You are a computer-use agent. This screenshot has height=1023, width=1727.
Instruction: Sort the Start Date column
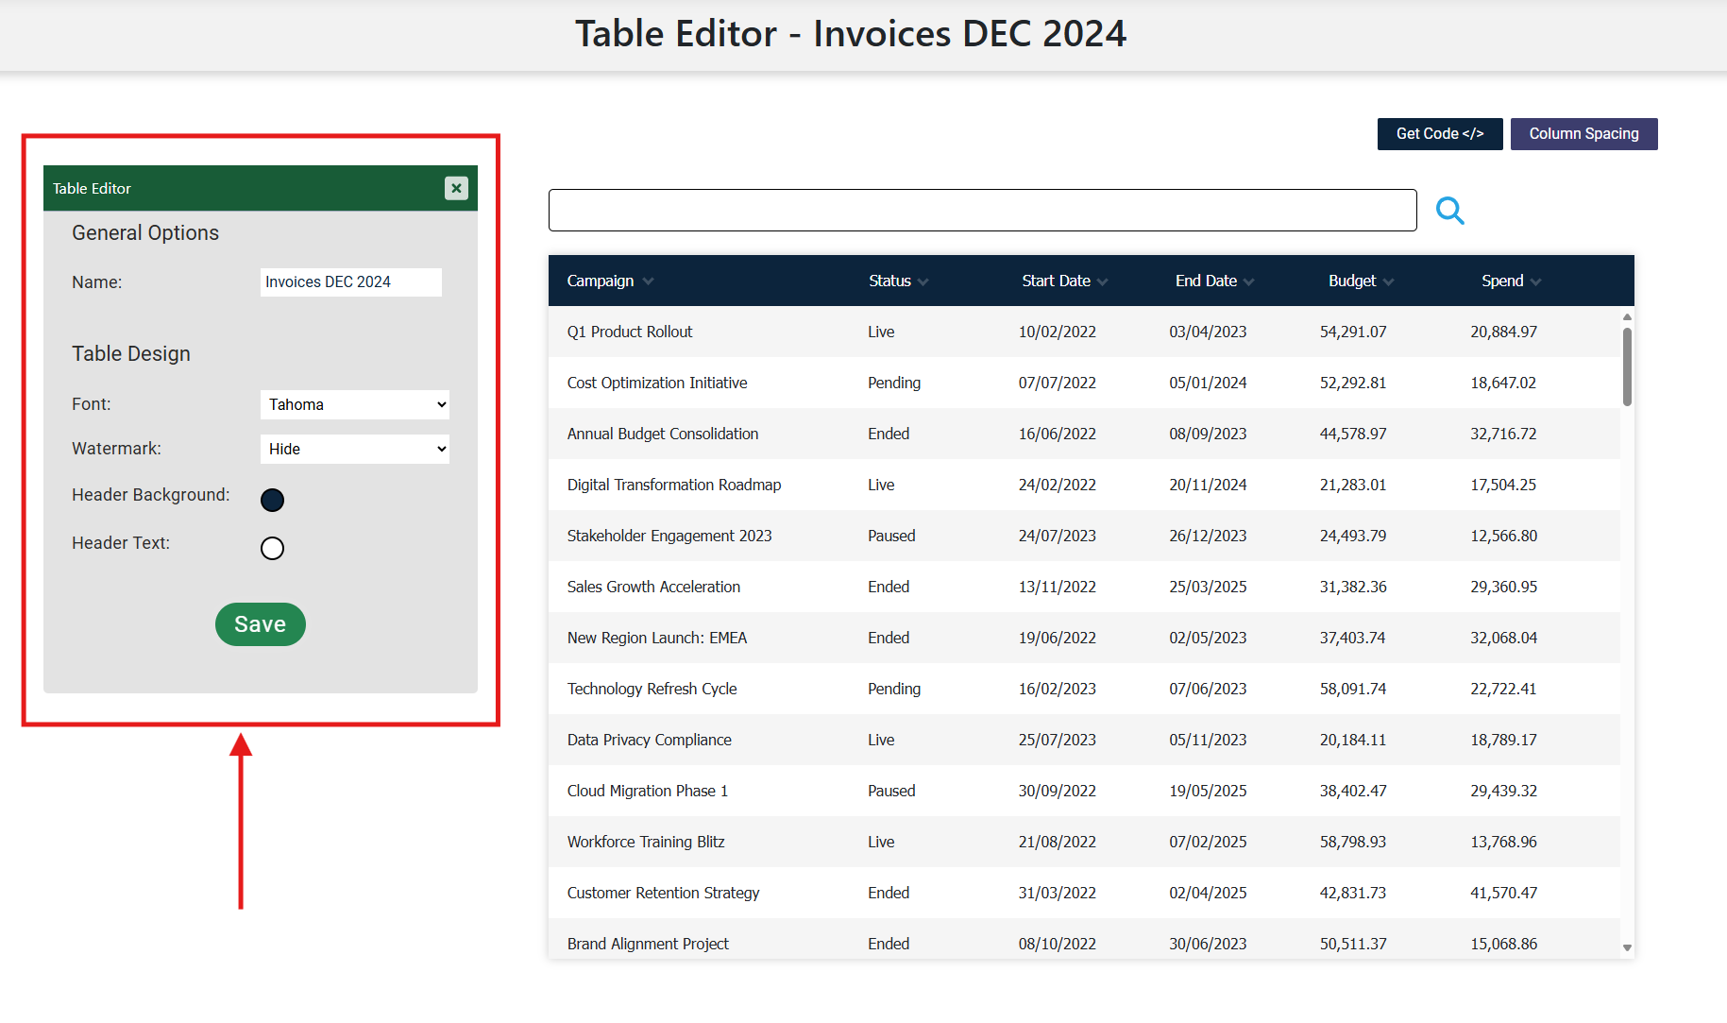click(1102, 281)
